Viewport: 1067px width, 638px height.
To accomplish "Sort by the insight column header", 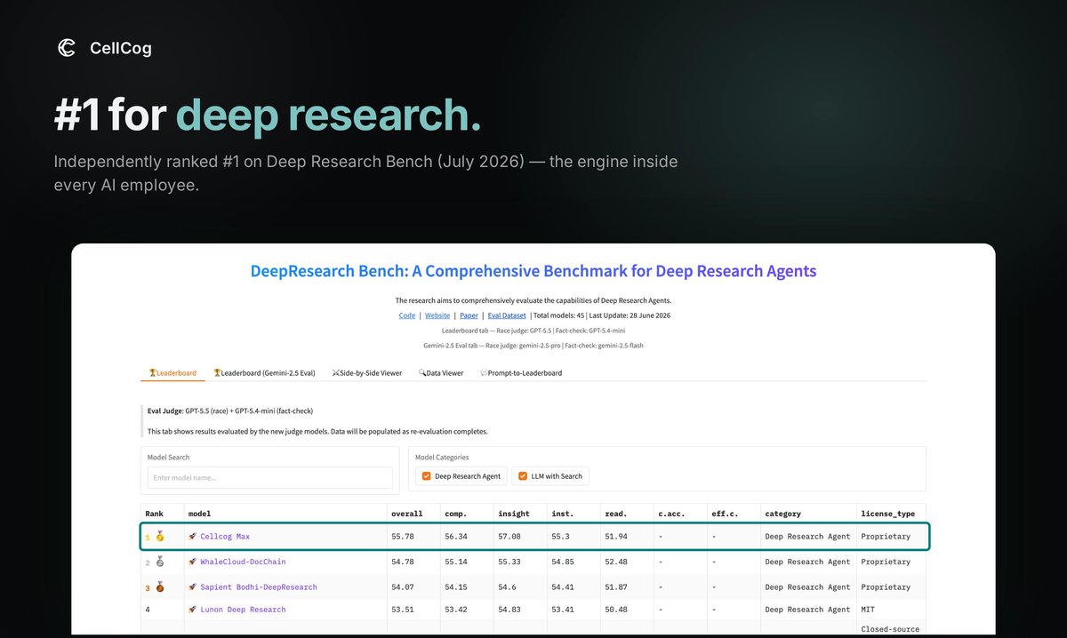I will [514, 514].
